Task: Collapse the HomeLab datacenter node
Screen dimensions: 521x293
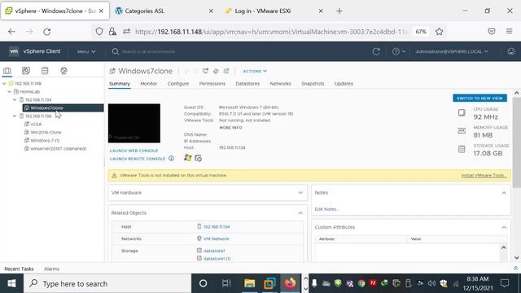Action: tap(9, 92)
